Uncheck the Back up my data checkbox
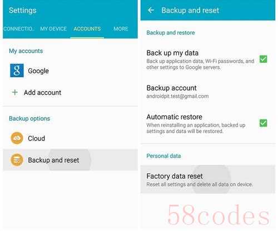This screenshot has width=278, height=232. [x=263, y=59]
